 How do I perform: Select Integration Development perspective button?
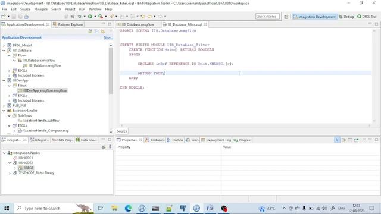click(x=314, y=17)
